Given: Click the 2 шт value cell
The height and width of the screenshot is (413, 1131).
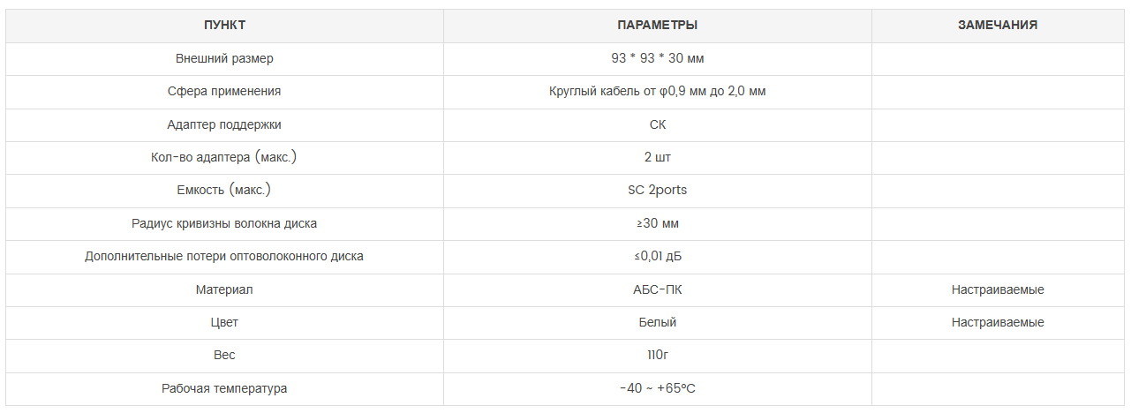Looking at the screenshot, I should (657, 157).
